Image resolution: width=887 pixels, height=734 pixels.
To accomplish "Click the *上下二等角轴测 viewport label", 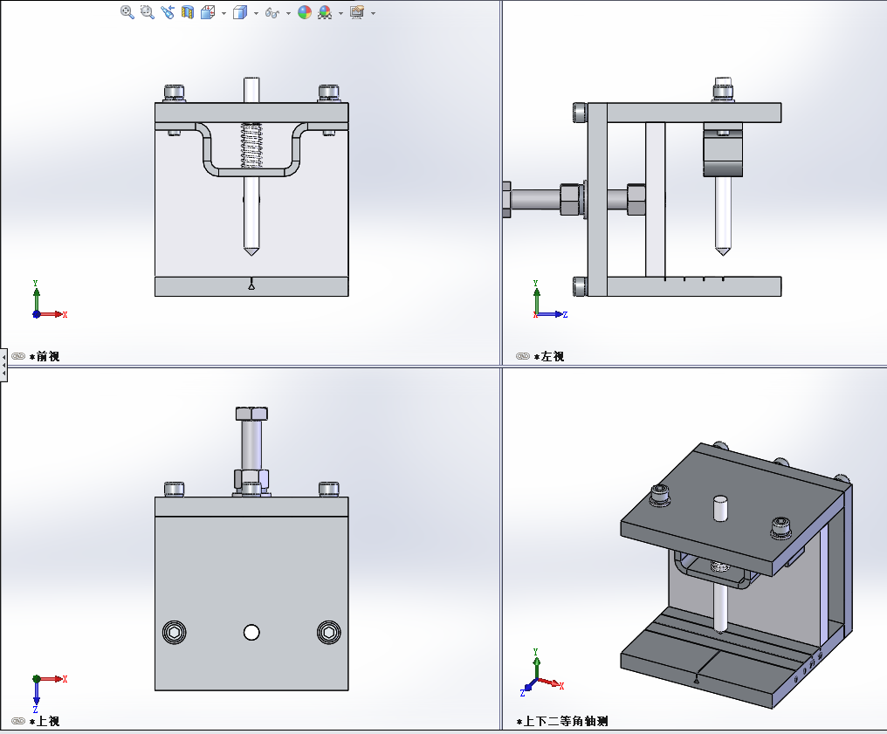I will pos(562,721).
